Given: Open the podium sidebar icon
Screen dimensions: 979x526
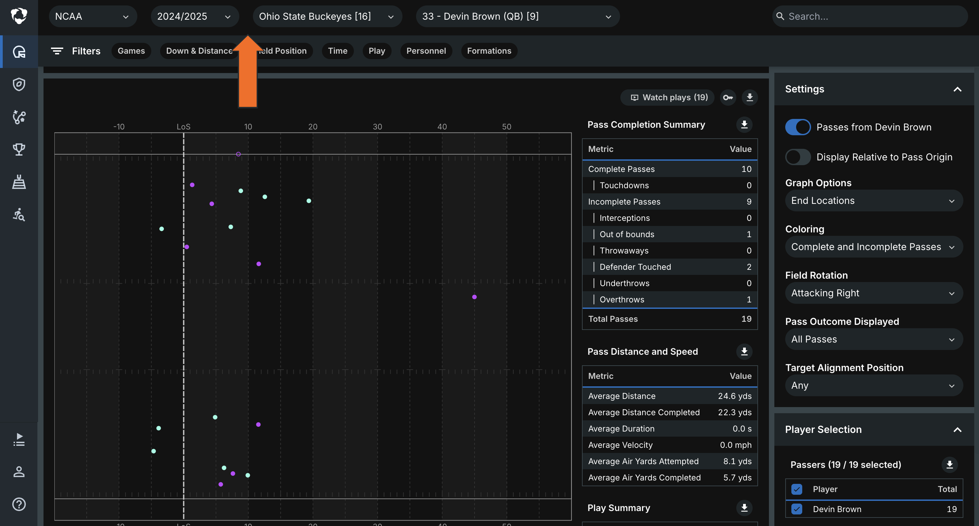Looking at the screenshot, I should pyautogui.click(x=19, y=182).
